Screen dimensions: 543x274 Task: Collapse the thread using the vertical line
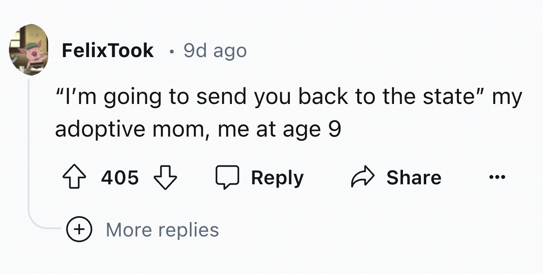point(29,143)
